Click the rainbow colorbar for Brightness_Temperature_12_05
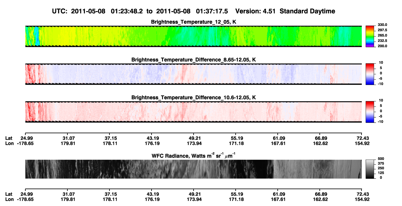Screen dimensions: 402x206 [x=370, y=36]
